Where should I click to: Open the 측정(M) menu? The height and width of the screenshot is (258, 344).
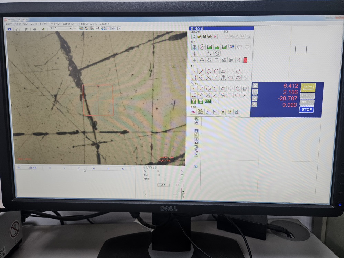[43, 24]
